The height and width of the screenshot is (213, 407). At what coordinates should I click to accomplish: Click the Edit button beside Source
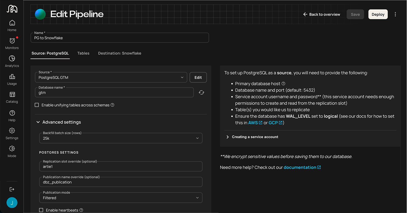click(x=198, y=77)
